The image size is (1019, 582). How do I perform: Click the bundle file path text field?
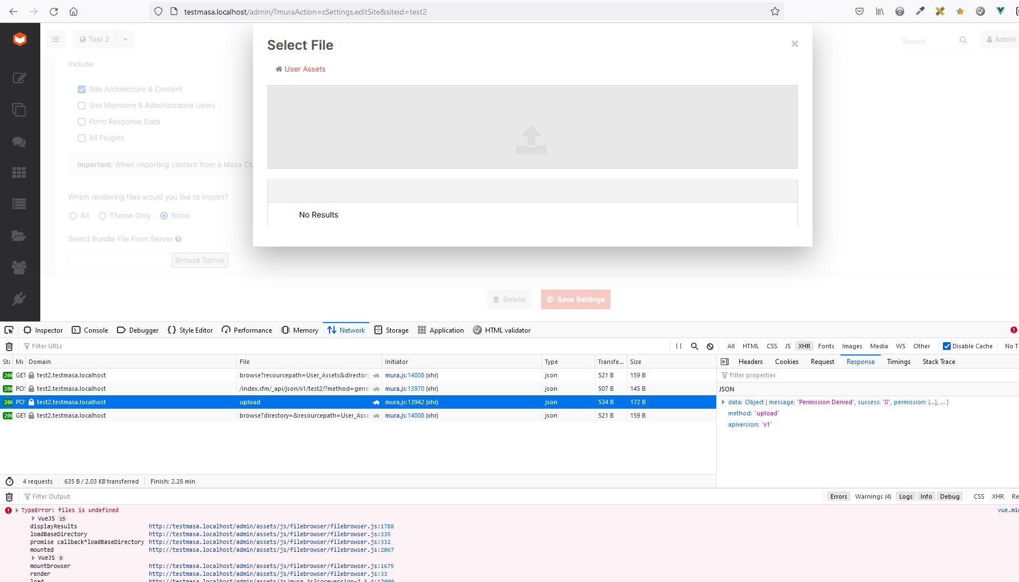119,260
